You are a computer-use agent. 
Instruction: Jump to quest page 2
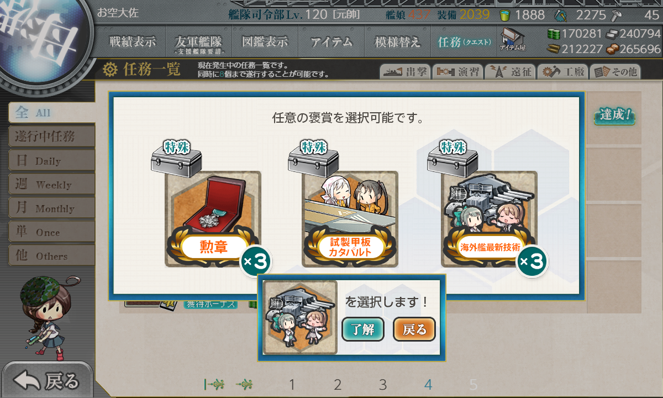pos(338,385)
